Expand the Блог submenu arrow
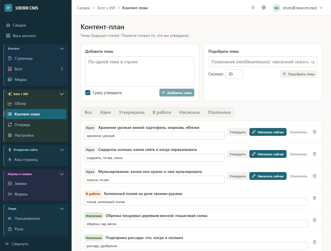 coord(62,69)
